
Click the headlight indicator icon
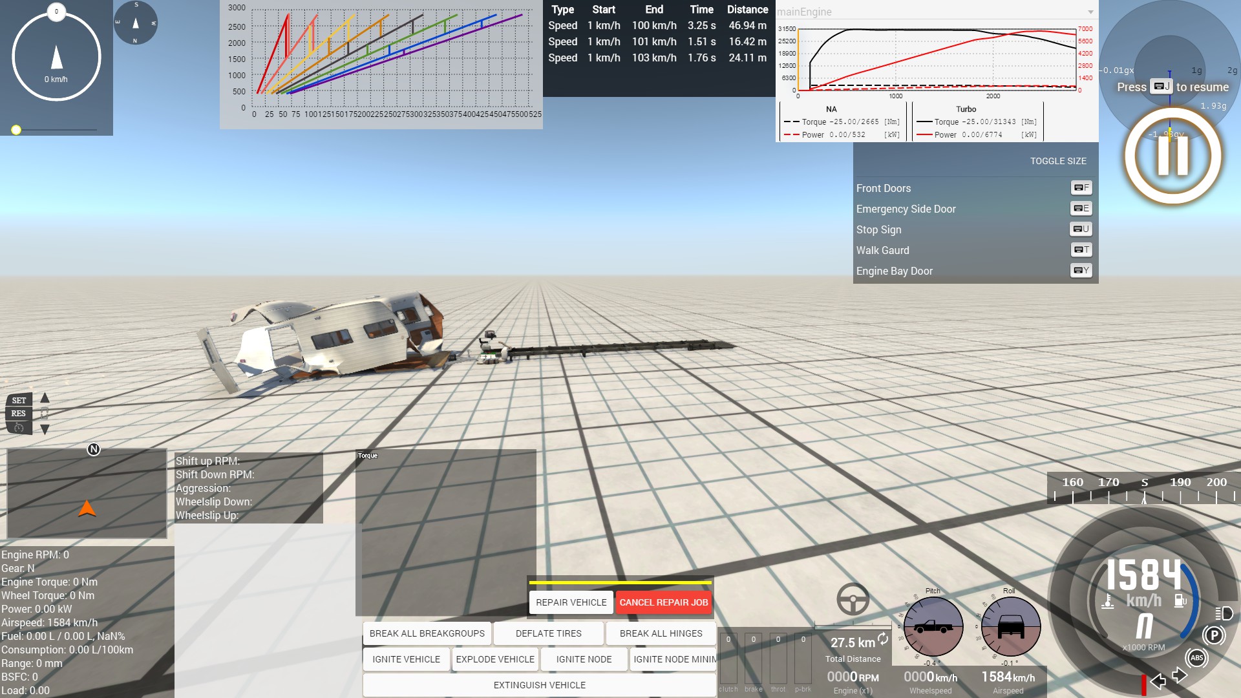click(x=1224, y=613)
